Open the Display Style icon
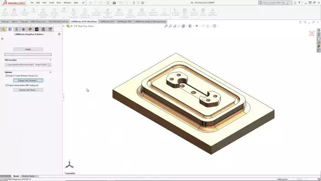Image resolution: width=321 pixels, height=181 pixels. 190,26
